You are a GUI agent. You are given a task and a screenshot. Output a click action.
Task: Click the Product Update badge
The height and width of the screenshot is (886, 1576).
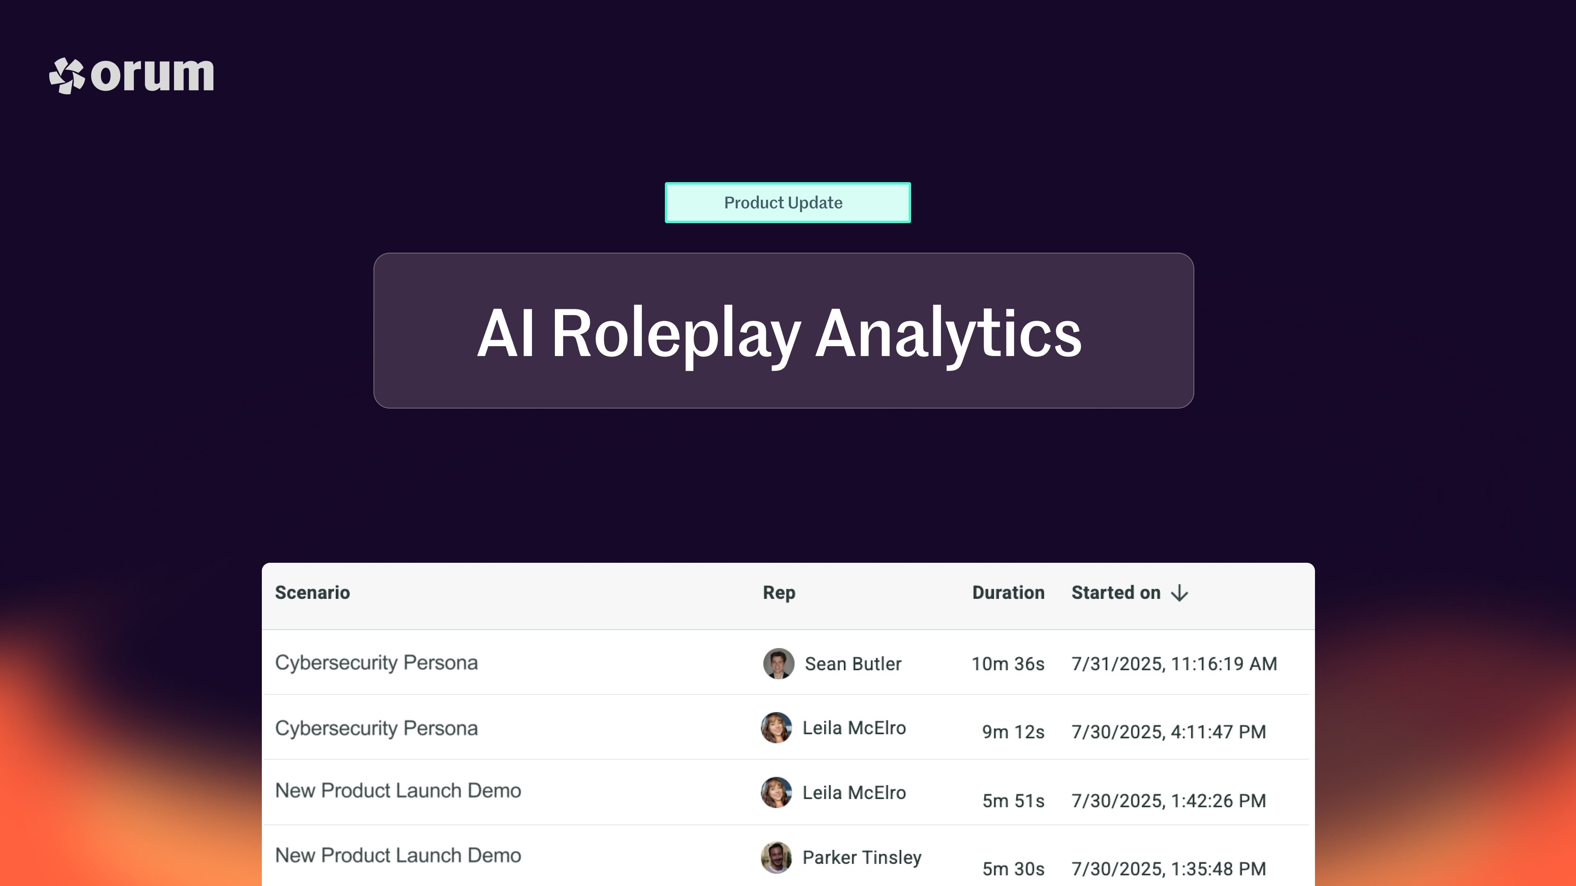788,202
